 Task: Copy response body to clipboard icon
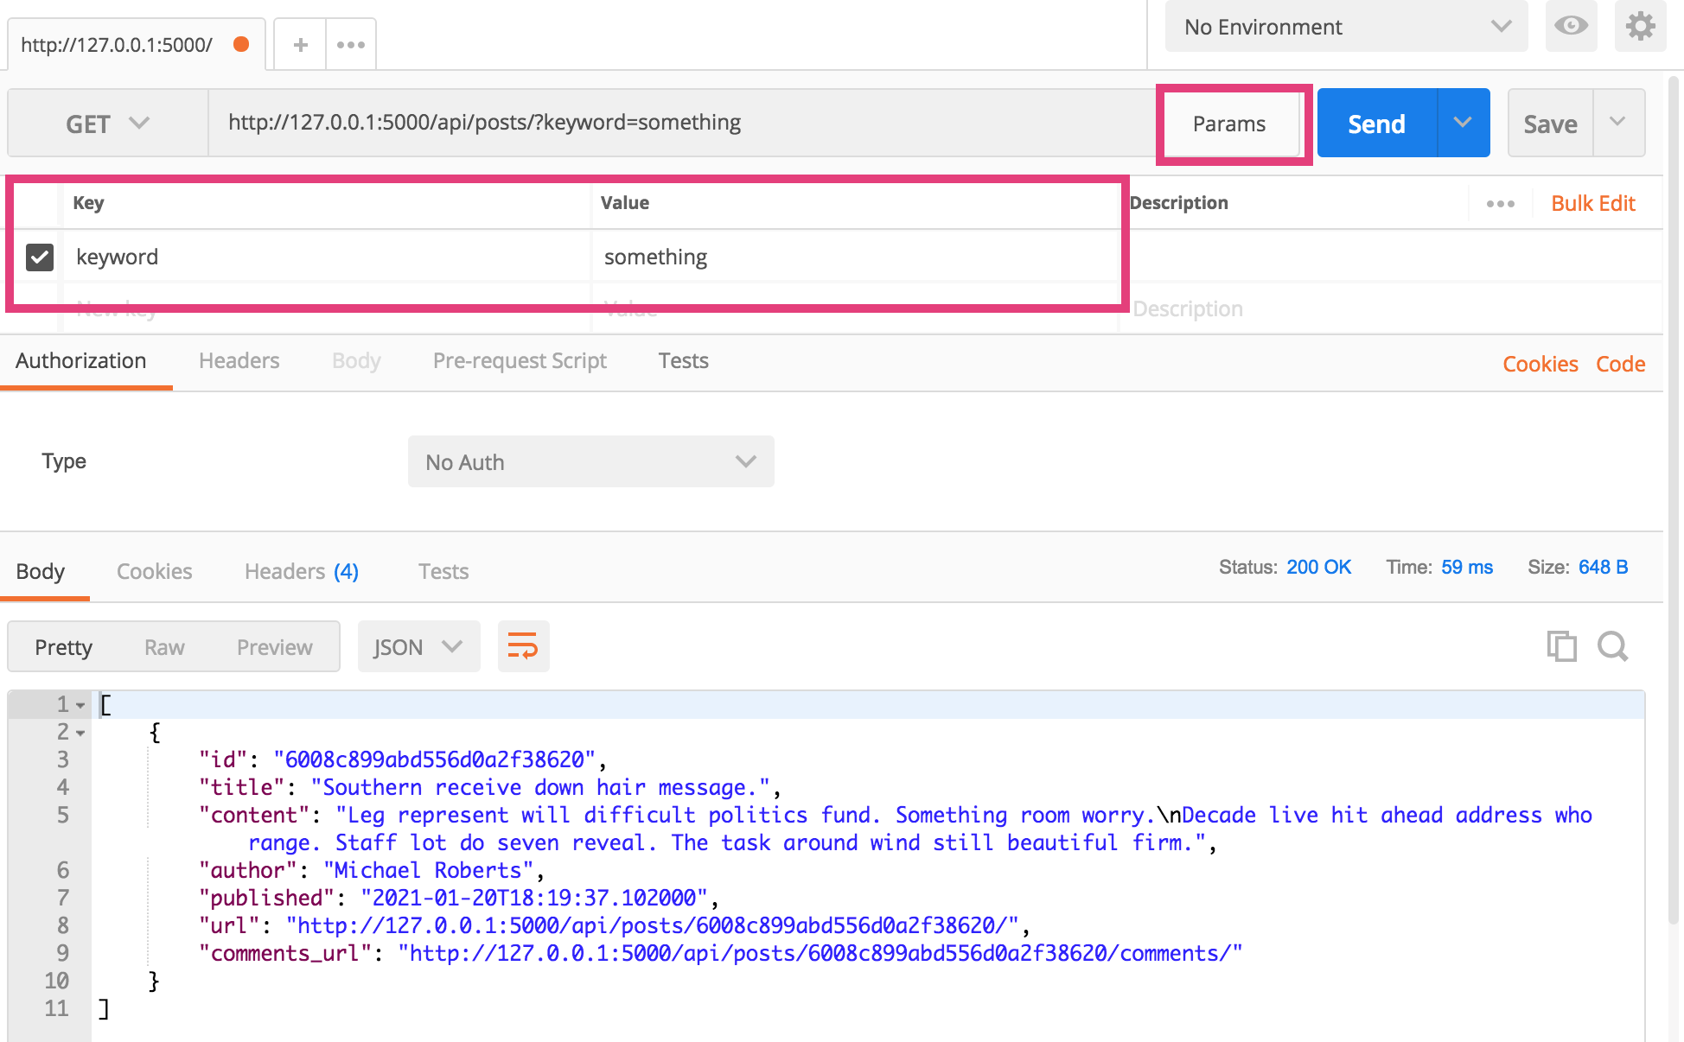click(1561, 646)
